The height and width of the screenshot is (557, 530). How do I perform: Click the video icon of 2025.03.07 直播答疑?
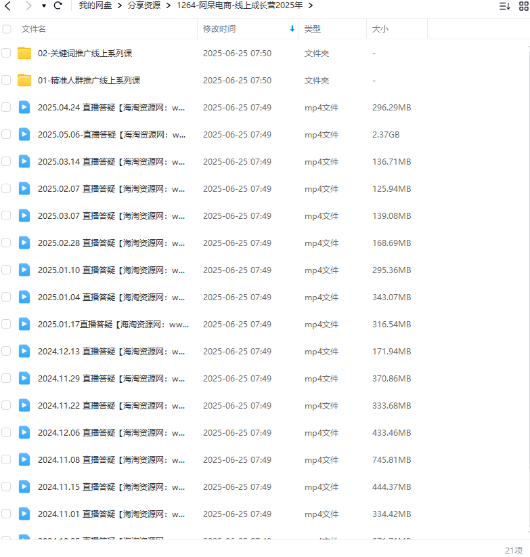click(24, 215)
